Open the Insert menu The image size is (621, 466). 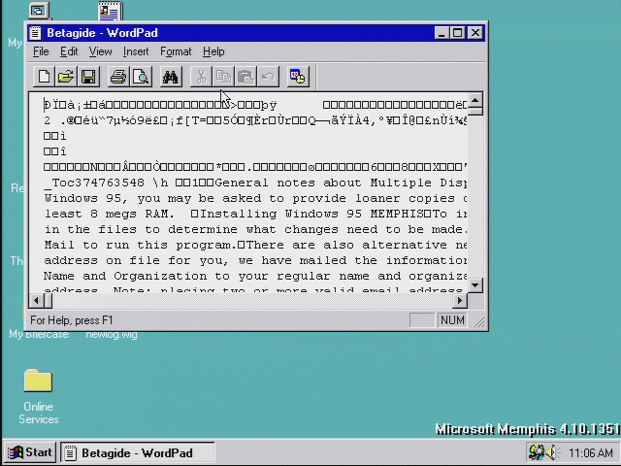[x=136, y=51]
